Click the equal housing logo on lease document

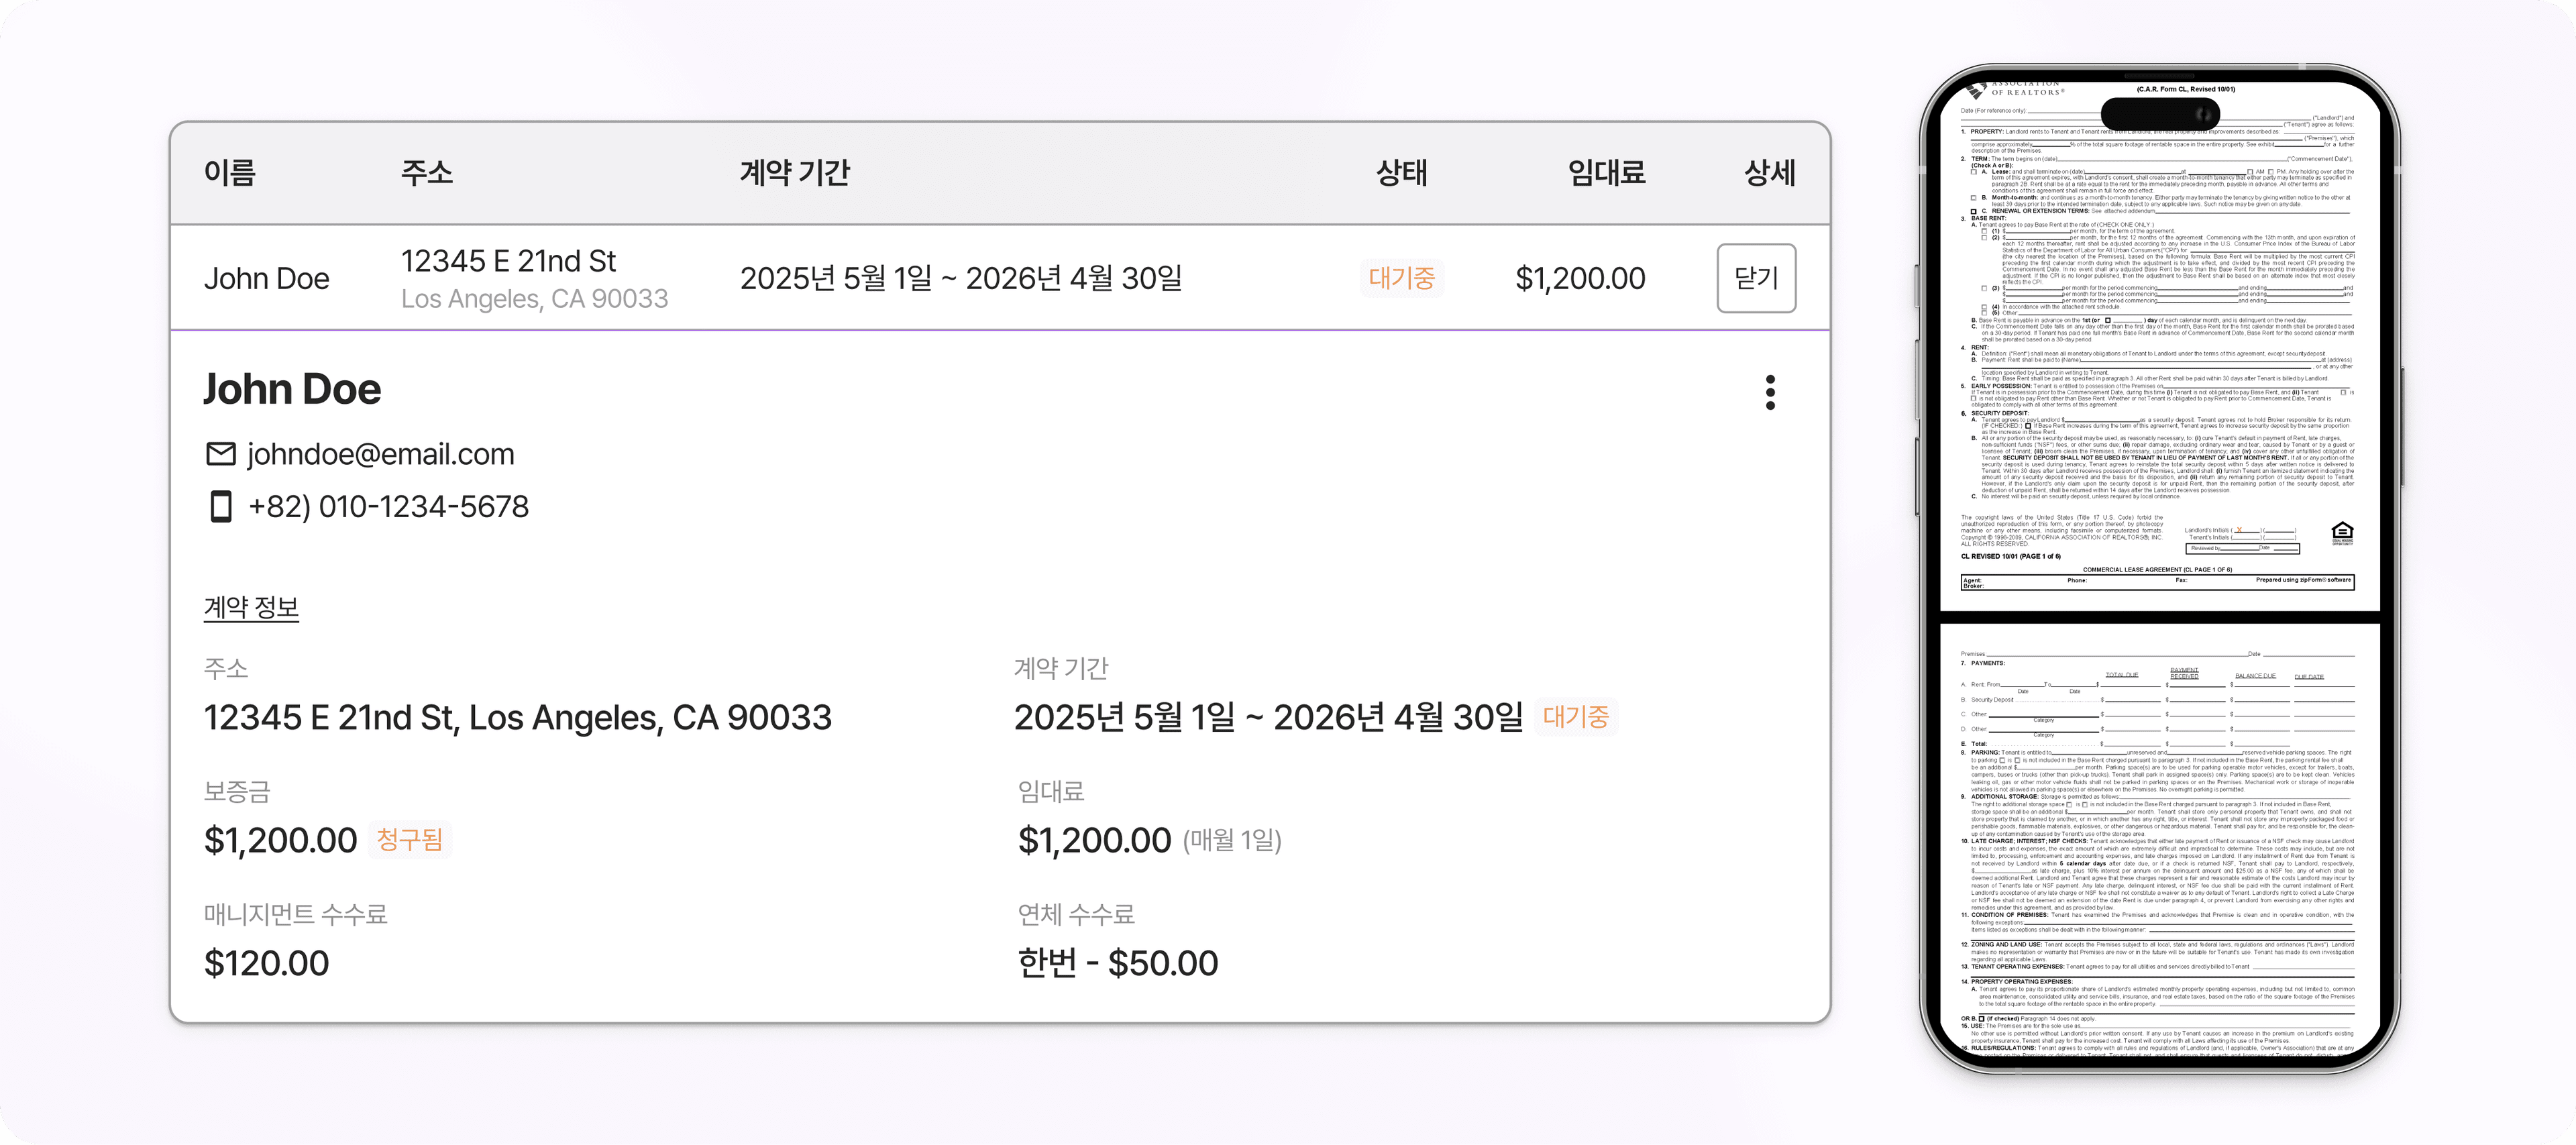[x=2342, y=533]
